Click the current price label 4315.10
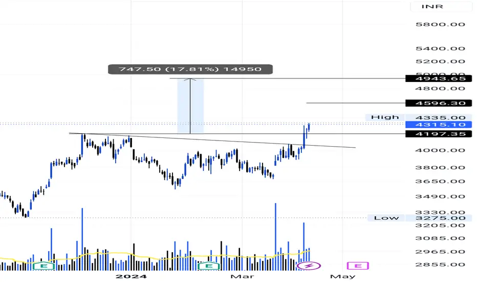Image resolution: width=477 pixels, height=282 pixels. (x=439, y=125)
